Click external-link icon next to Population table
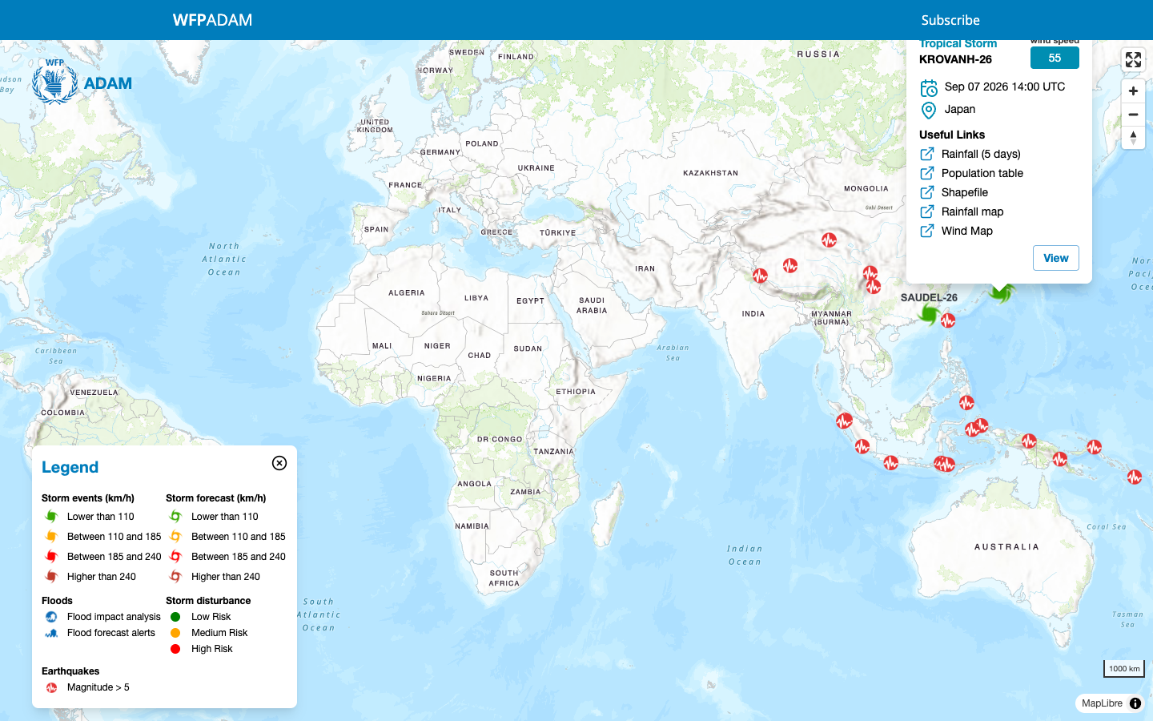This screenshot has height=721, width=1153. [927, 173]
